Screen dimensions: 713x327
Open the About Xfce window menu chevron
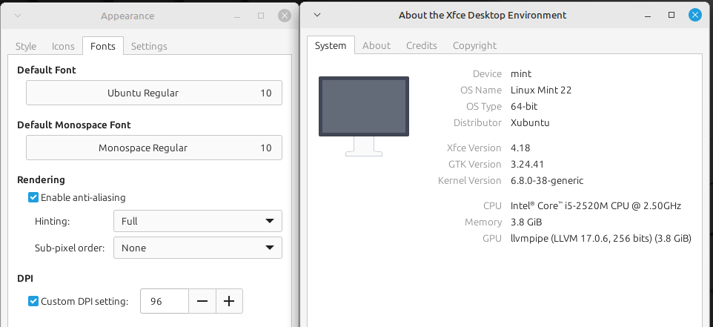(x=317, y=15)
